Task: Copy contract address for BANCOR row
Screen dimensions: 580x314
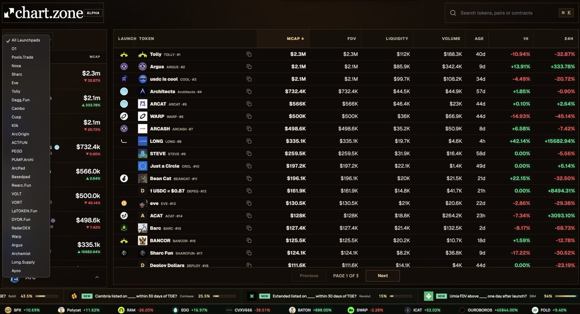Action: pos(249,241)
